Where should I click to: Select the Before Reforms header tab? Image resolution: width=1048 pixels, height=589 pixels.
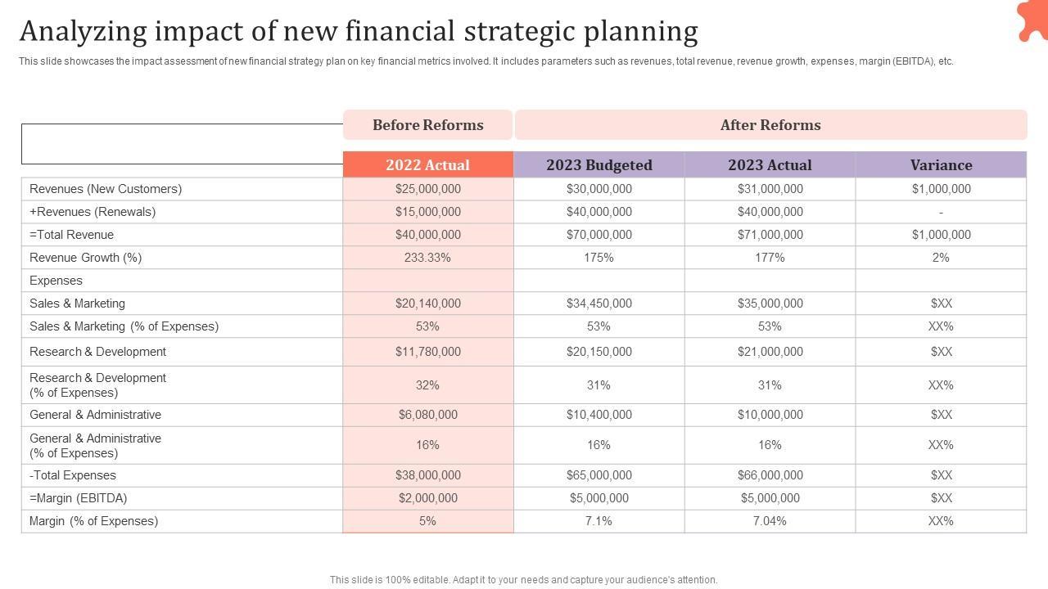[x=427, y=125]
